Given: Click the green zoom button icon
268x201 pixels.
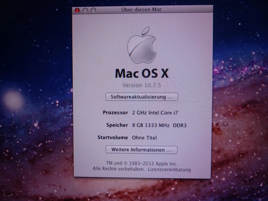Looking at the screenshot, I should (x=93, y=10).
